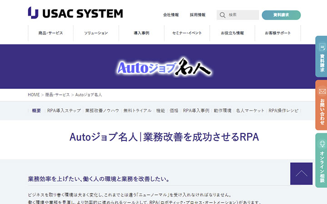Open the セミナー・イベント menu

[x=187, y=33]
